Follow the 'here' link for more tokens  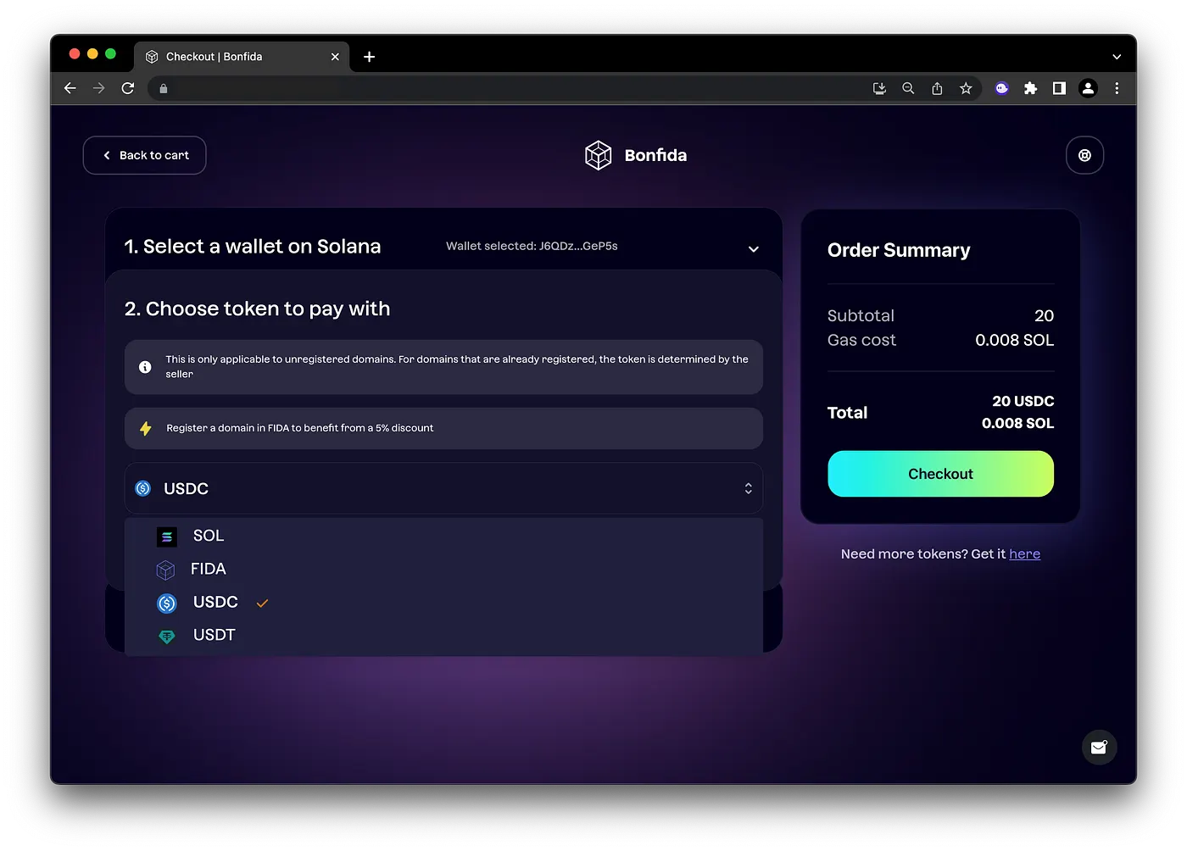tap(1024, 553)
